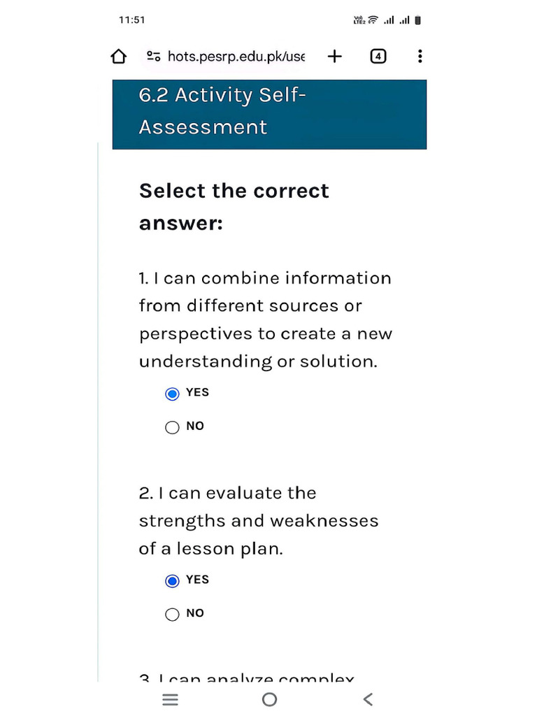Open the tab switcher showing 4 tabs
537x716 pixels.
pyautogui.click(x=378, y=57)
